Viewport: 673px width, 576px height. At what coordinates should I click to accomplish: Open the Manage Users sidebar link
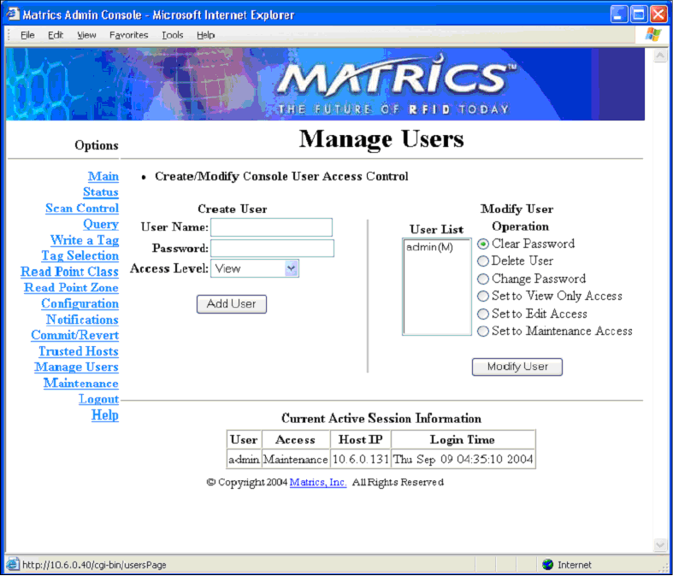coord(76,367)
